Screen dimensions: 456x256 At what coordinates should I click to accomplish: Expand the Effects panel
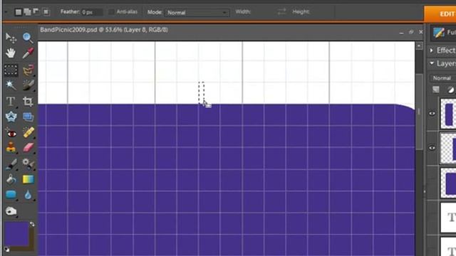(x=432, y=50)
